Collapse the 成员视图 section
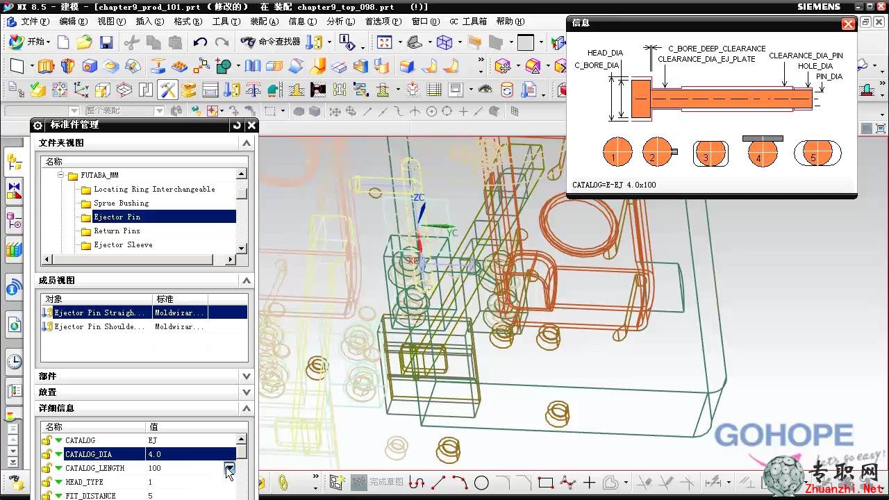889x500 pixels. (x=246, y=281)
